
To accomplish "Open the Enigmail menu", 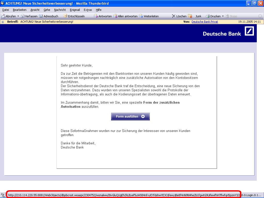I will tap(75, 10).
